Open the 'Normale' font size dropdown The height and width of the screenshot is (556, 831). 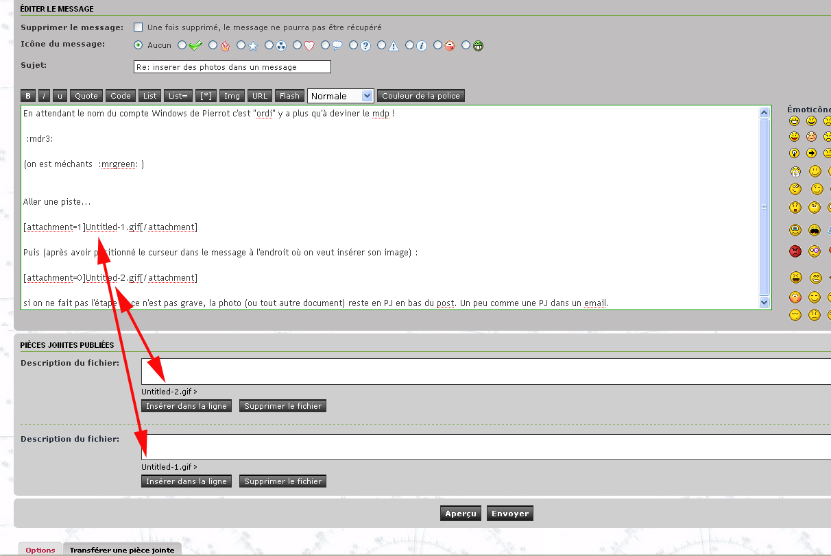(341, 96)
